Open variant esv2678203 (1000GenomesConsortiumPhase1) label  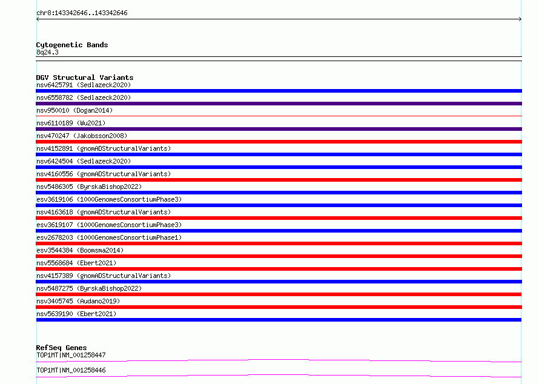(x=109, y=237)
